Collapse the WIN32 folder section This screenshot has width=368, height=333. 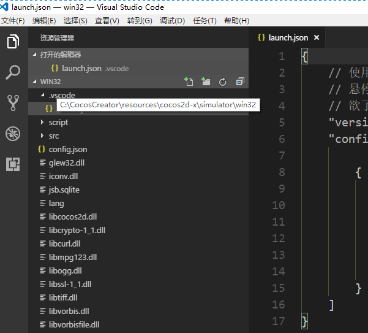35,82
